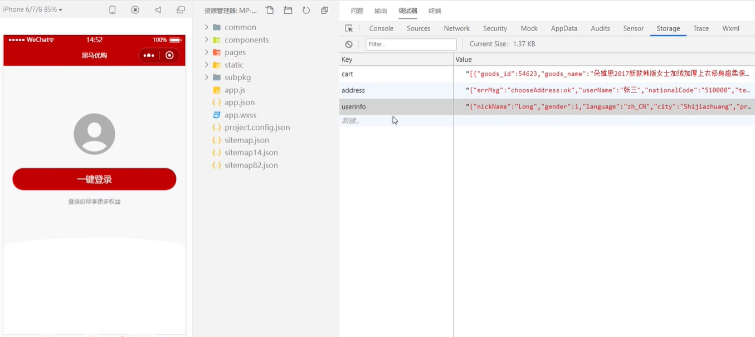Open app.json file
755x337 pixels.
tap(240, 102)
